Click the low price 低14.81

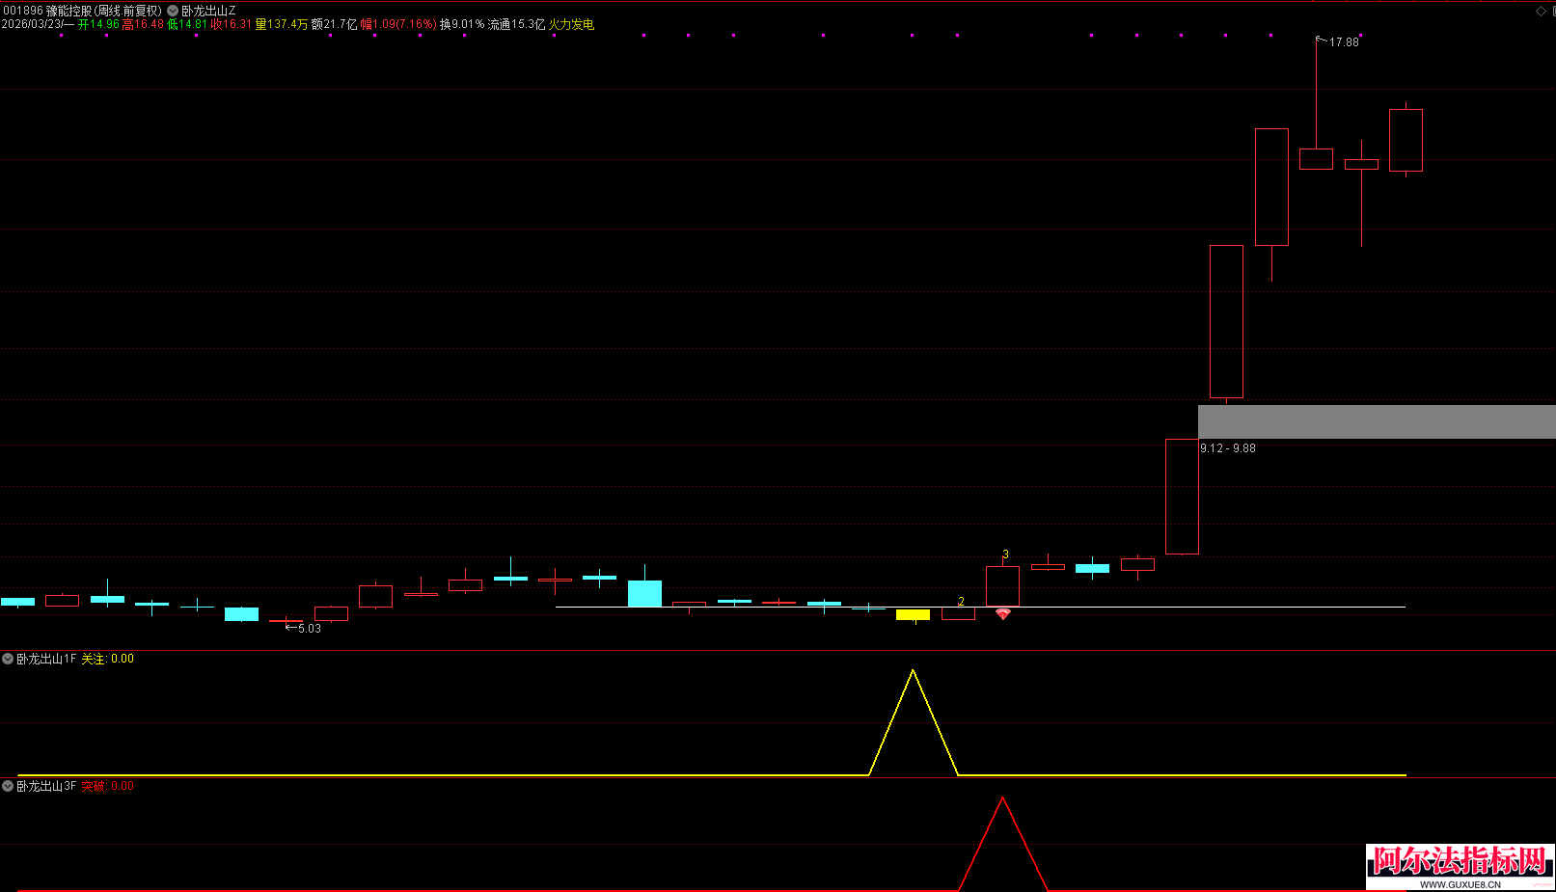pos(187,24)
